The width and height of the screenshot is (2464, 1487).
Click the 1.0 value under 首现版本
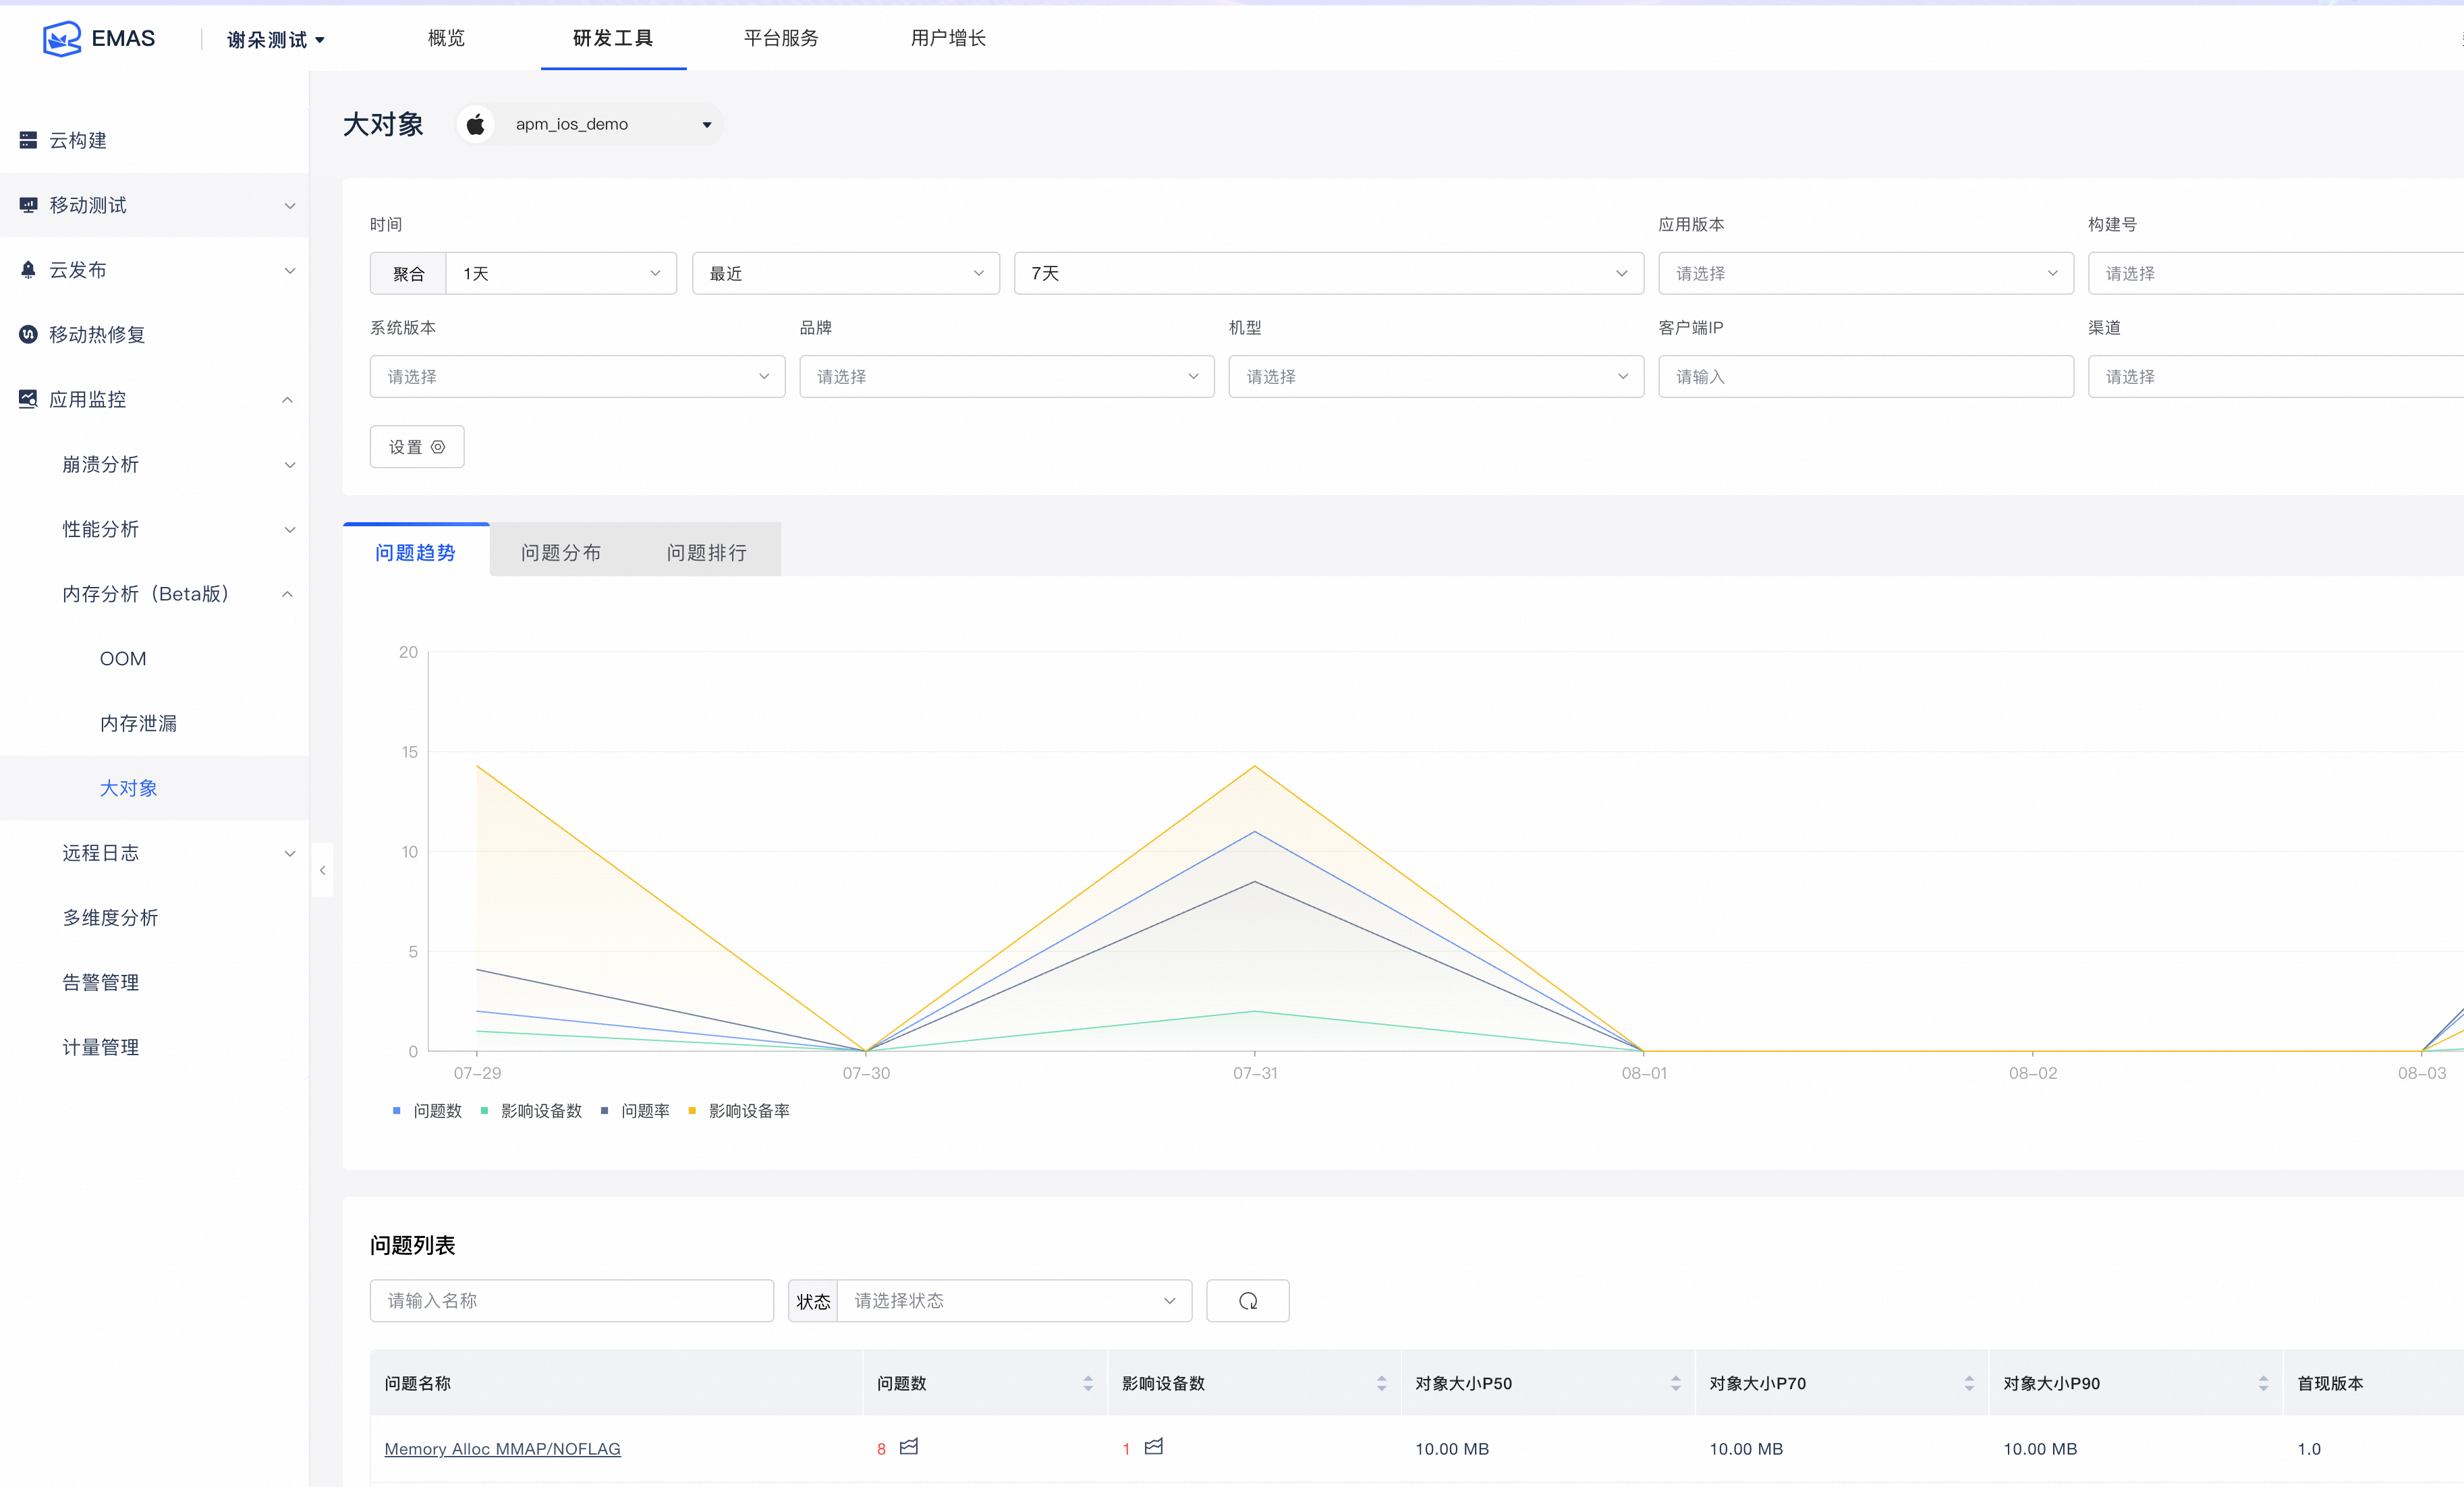click(2308, 1448)
